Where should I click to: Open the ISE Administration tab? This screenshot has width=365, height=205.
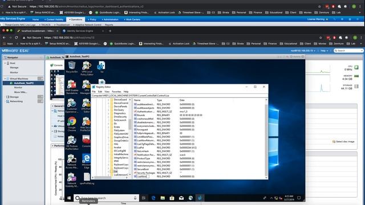pyautogui.click(x=110, y=19)
